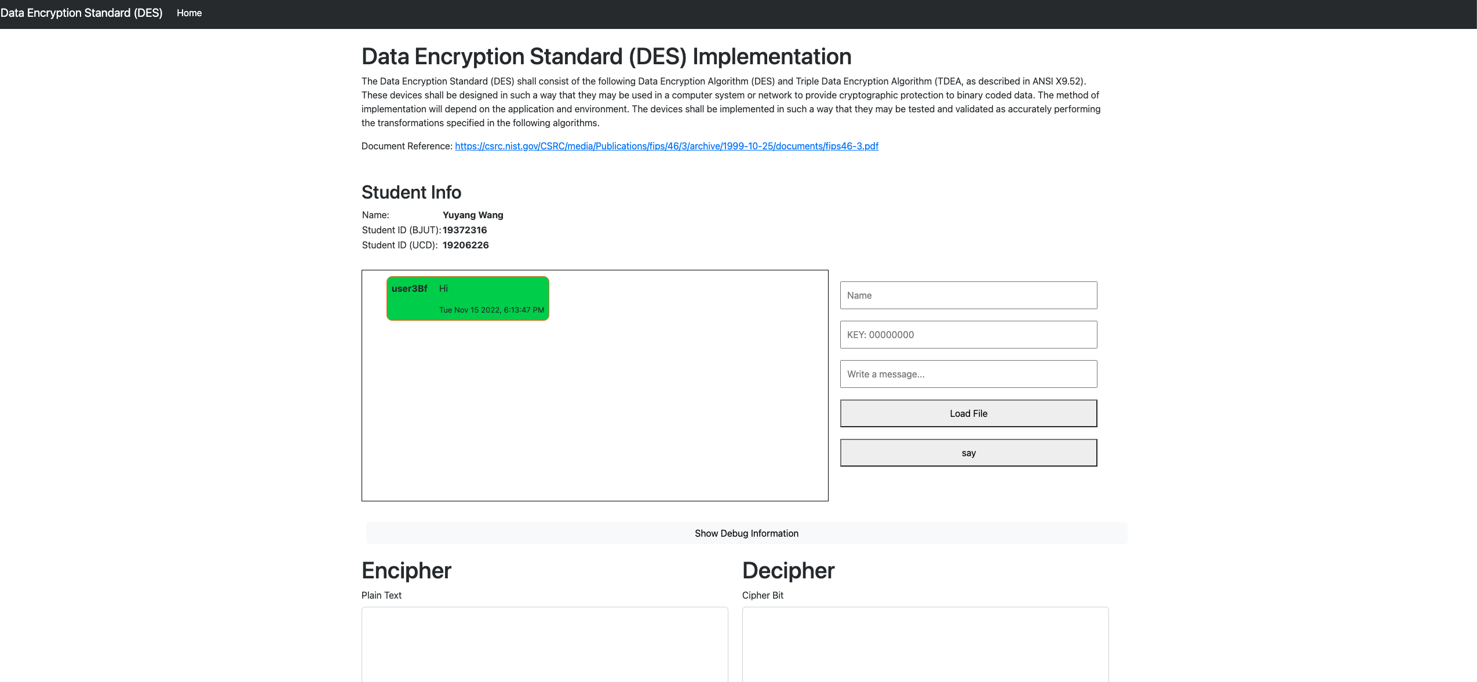Screen dimensions: 1477x682
Task: Click the student name Yuyang Wang
Action: coord(472,215)
